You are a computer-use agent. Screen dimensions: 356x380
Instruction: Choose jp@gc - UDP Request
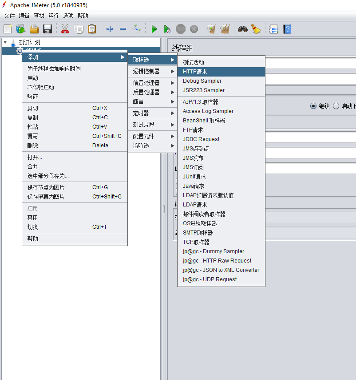point(221,279)
